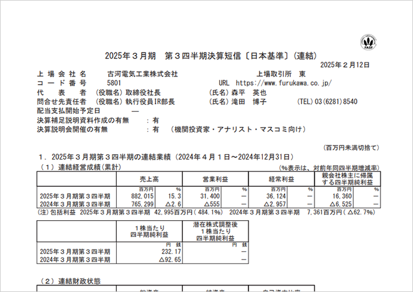Select company name 古河電気工業株式会社
This screenshot has height=292, width=413.
pyautogui.click(x=143, y=74)
